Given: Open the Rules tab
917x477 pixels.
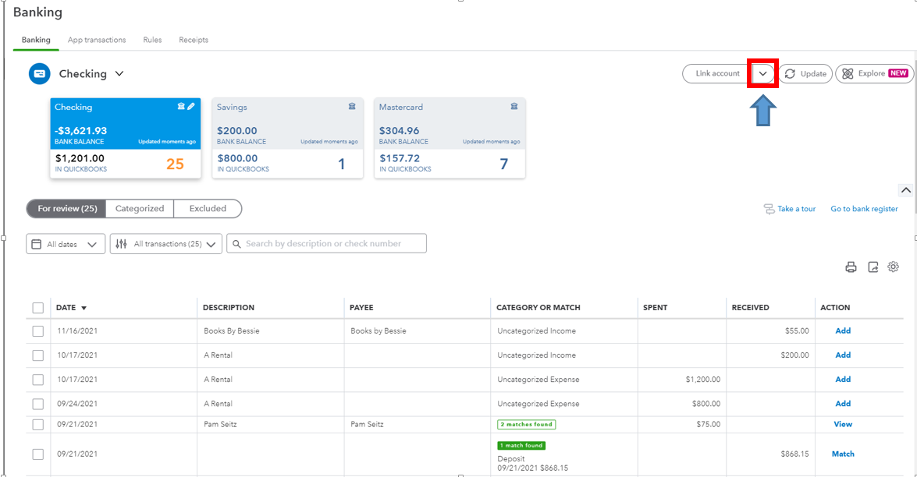Looking at the screenshot, I should point(152,40).
